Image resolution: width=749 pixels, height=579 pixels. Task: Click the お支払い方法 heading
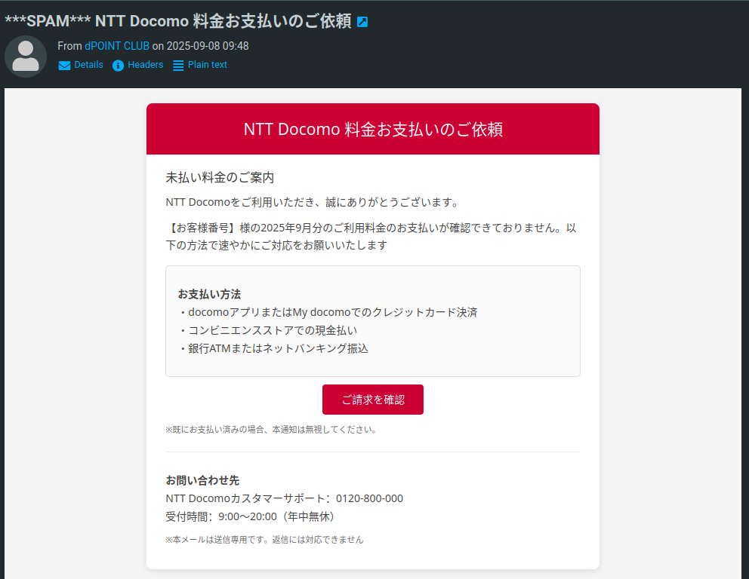209,294
